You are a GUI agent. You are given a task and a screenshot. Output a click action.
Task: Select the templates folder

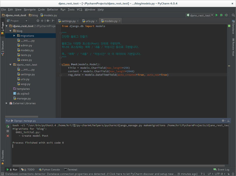(x=22, y=89)
